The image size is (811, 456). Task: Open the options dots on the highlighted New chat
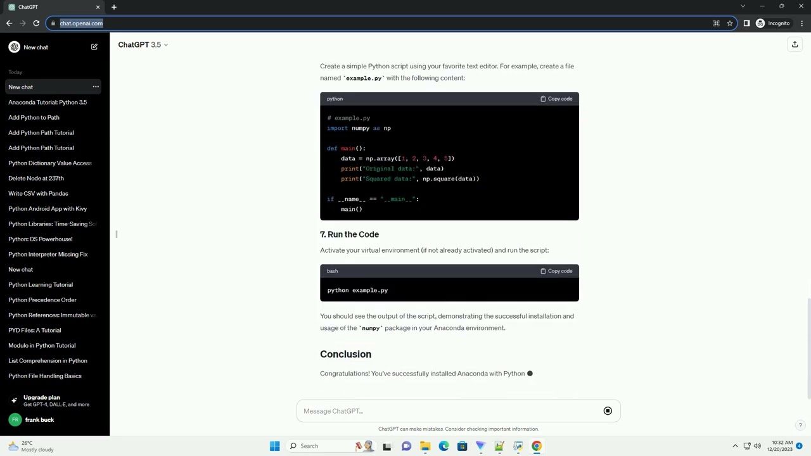[x=96, y=87]
